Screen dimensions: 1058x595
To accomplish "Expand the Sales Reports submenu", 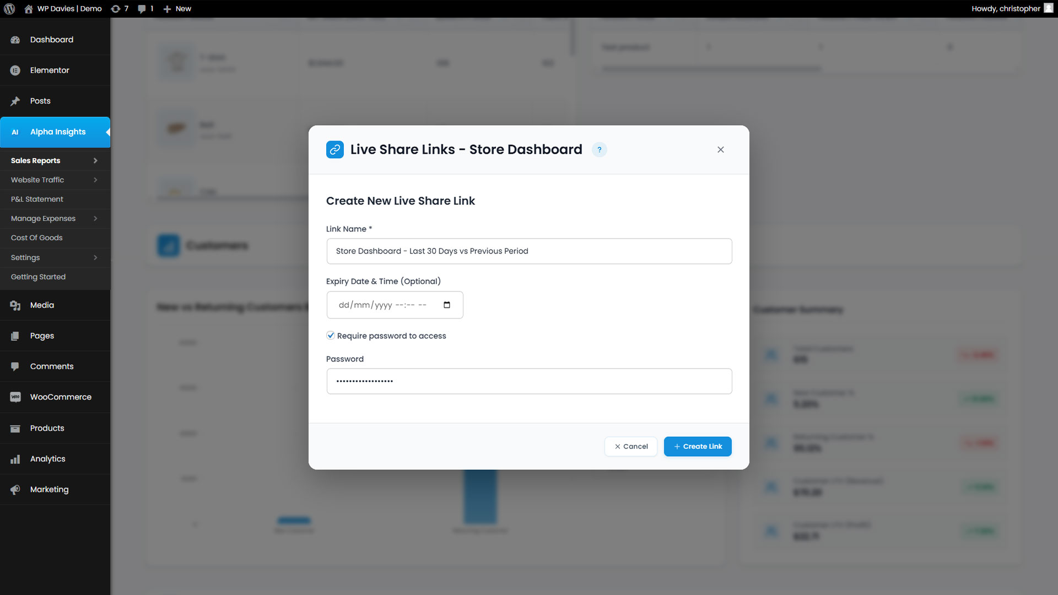I will (95, 161).
